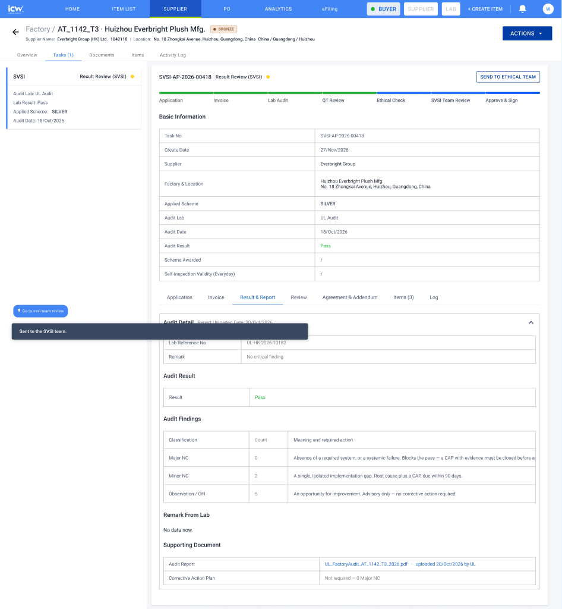The height and width of the screenshot is (609, 562).
Task: Click the Application progress step
Action: (x=171, y=100)
